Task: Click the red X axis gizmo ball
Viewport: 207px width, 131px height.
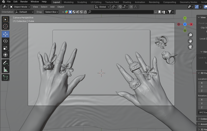Action: 191,24
